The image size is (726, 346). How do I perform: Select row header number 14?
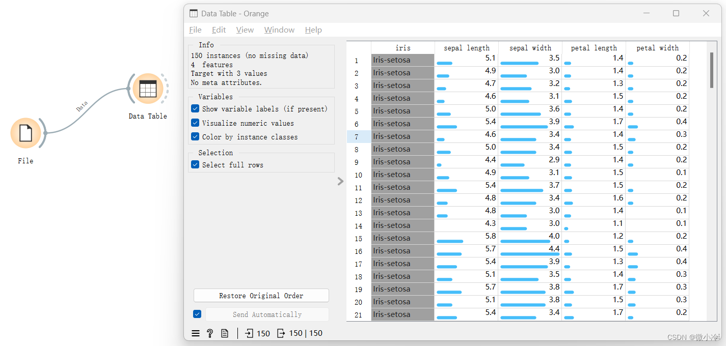click(359, 225)
